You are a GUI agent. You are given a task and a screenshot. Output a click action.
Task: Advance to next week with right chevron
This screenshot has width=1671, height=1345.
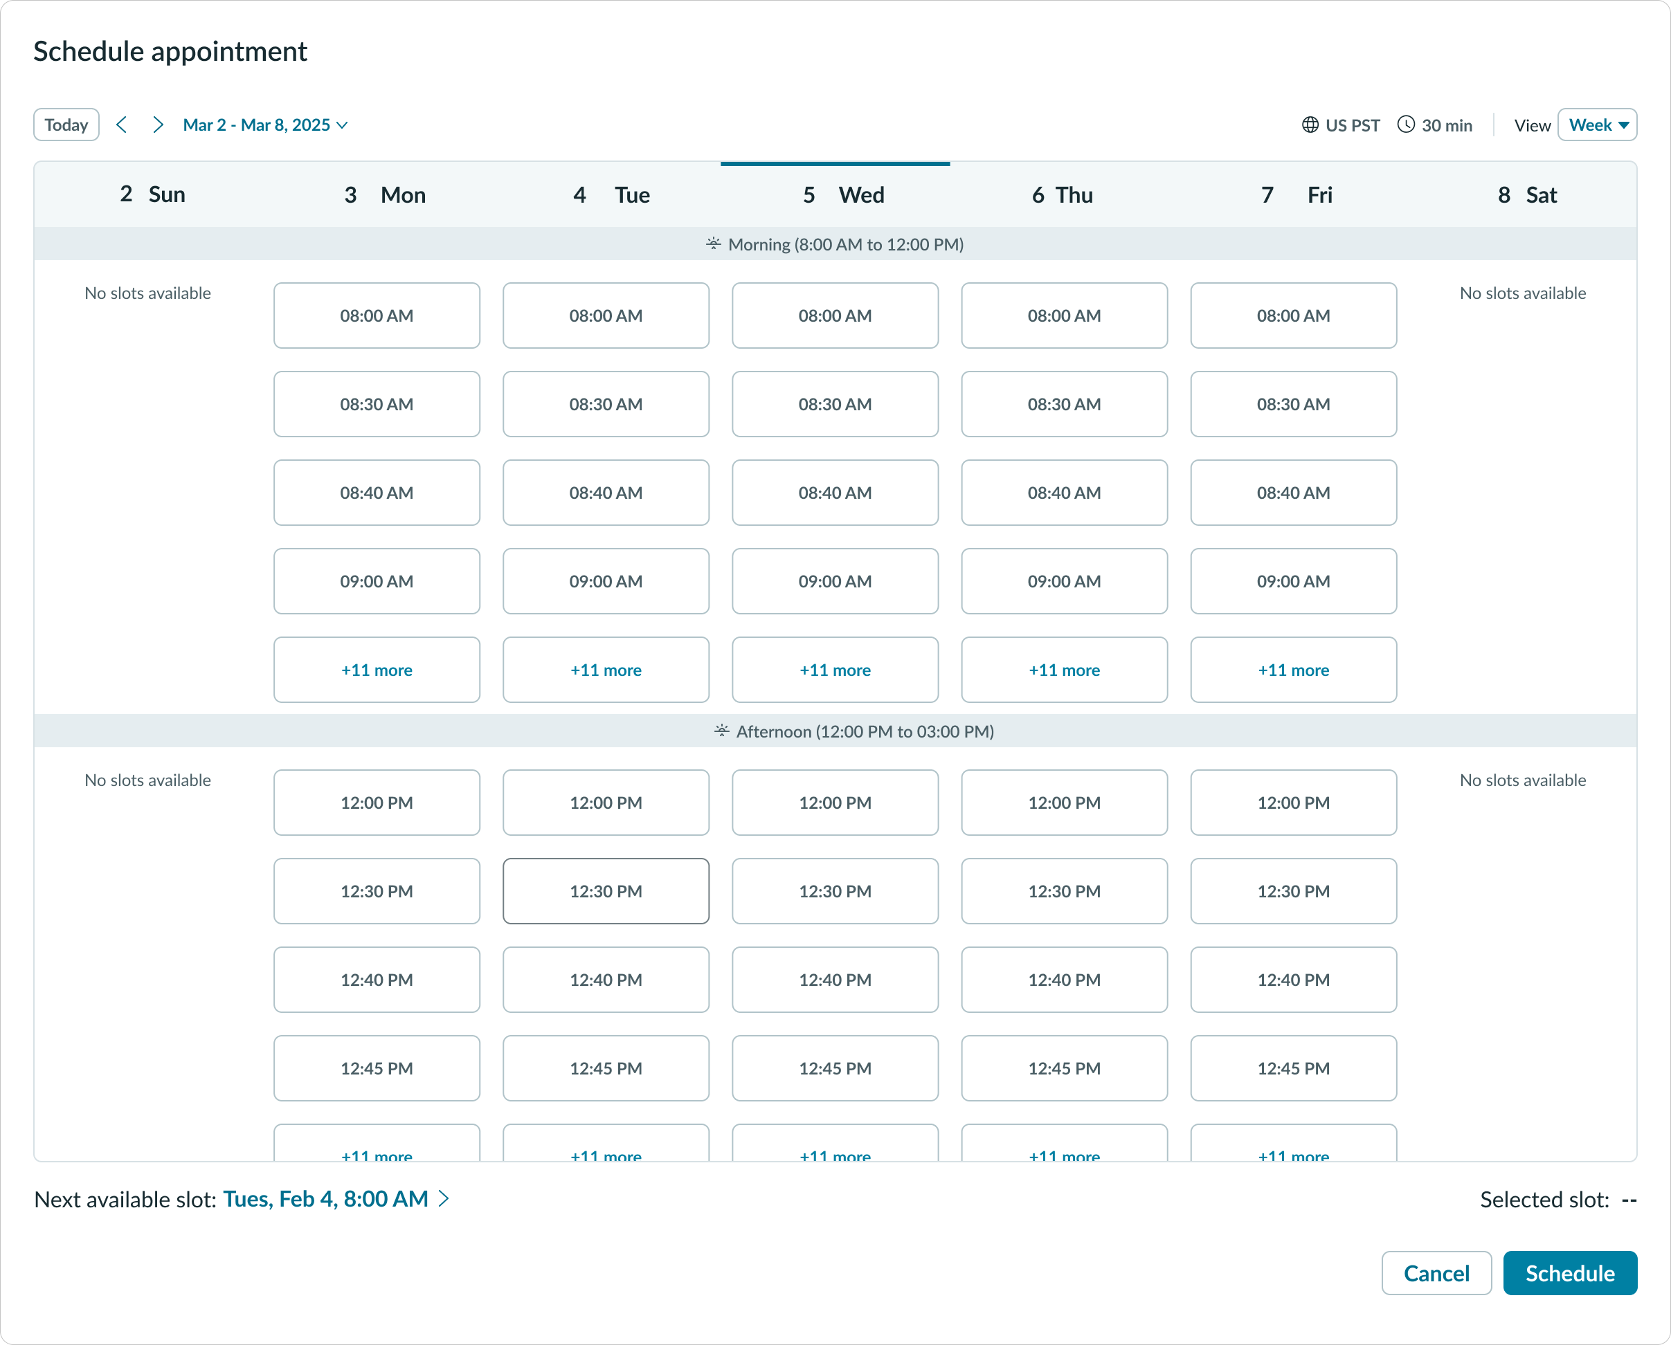pos(158,125)
